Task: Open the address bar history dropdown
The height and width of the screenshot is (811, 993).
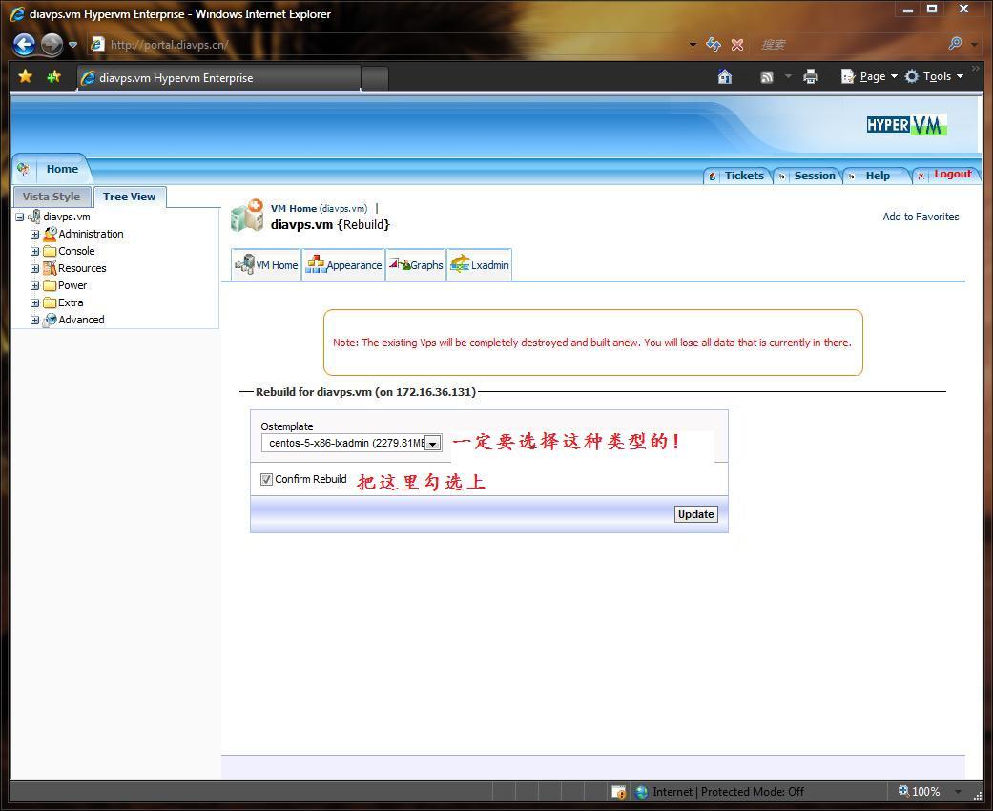Action: pos(693,45)
